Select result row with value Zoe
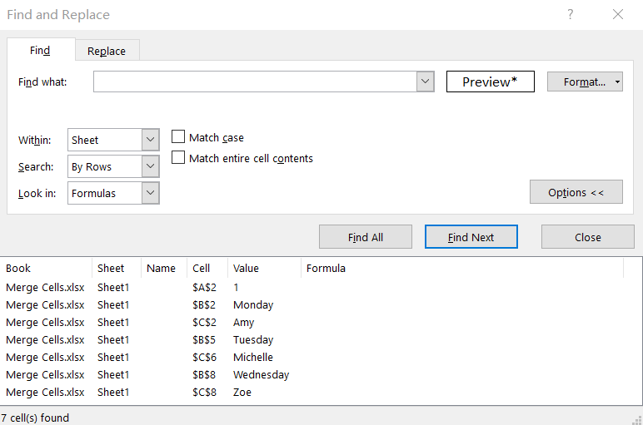The height and width of the screenshot is (425, 643). pyautogui.click(x=321, y=393)
